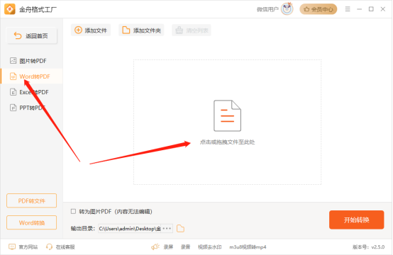This screenshot has width=393, height=255.
Task: Select Word转PDF in sidebar
Action: [32, 76]
